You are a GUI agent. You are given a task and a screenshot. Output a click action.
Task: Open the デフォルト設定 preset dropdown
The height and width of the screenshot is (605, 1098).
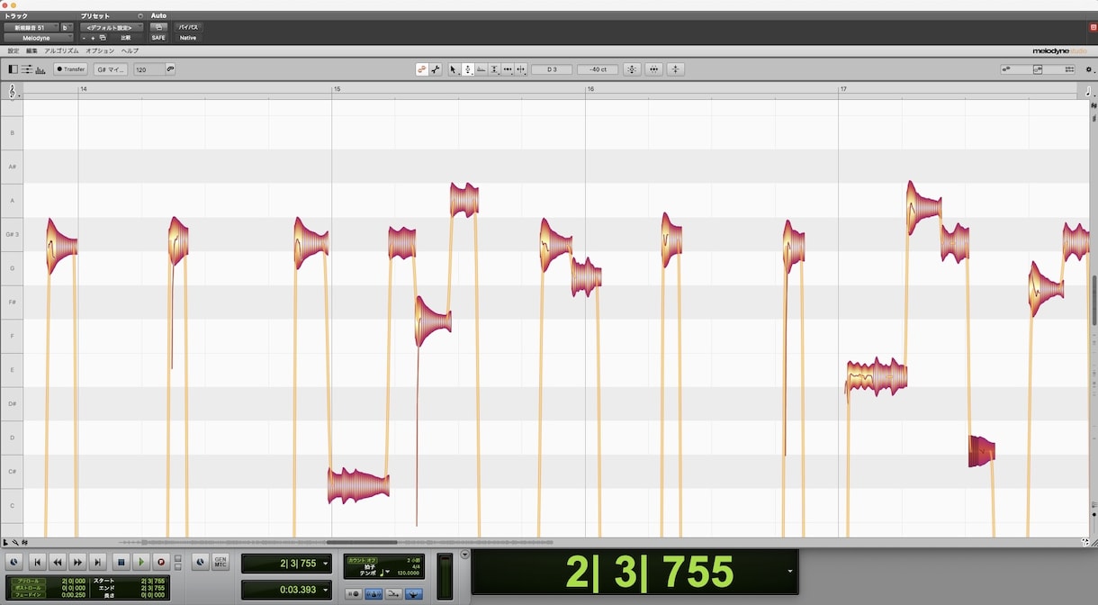112,27
